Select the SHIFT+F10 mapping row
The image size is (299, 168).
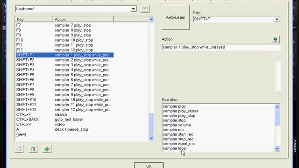[64, 99]
